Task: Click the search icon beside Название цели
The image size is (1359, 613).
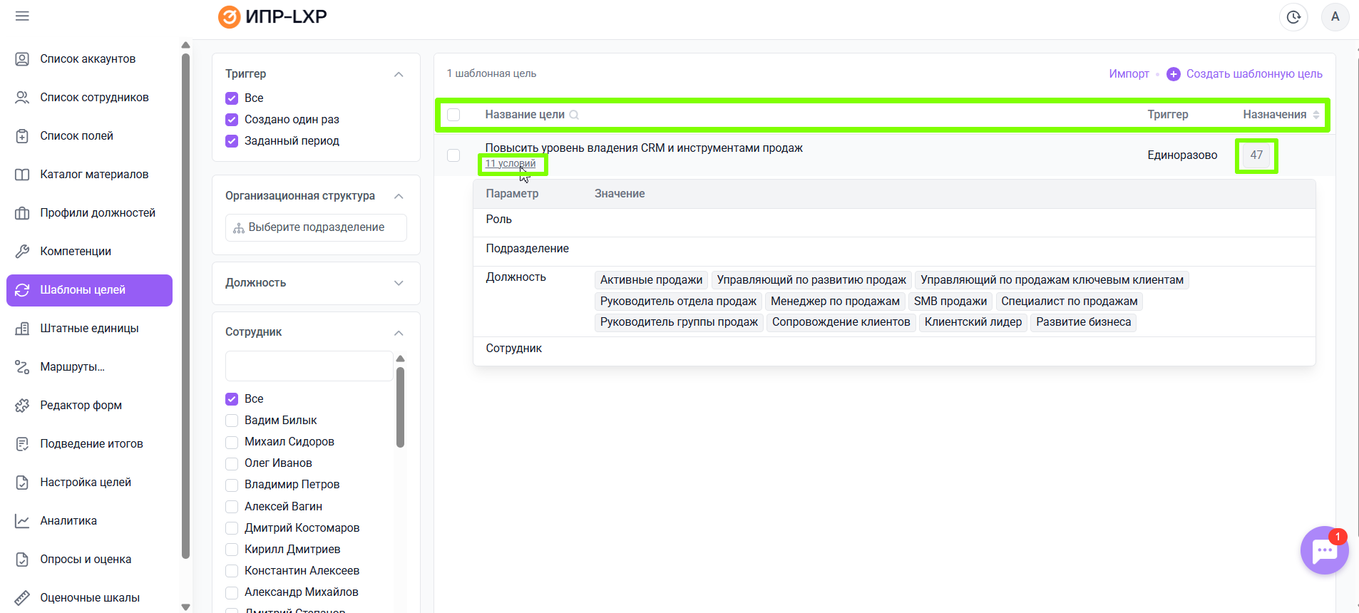Action: pos(574,115)
